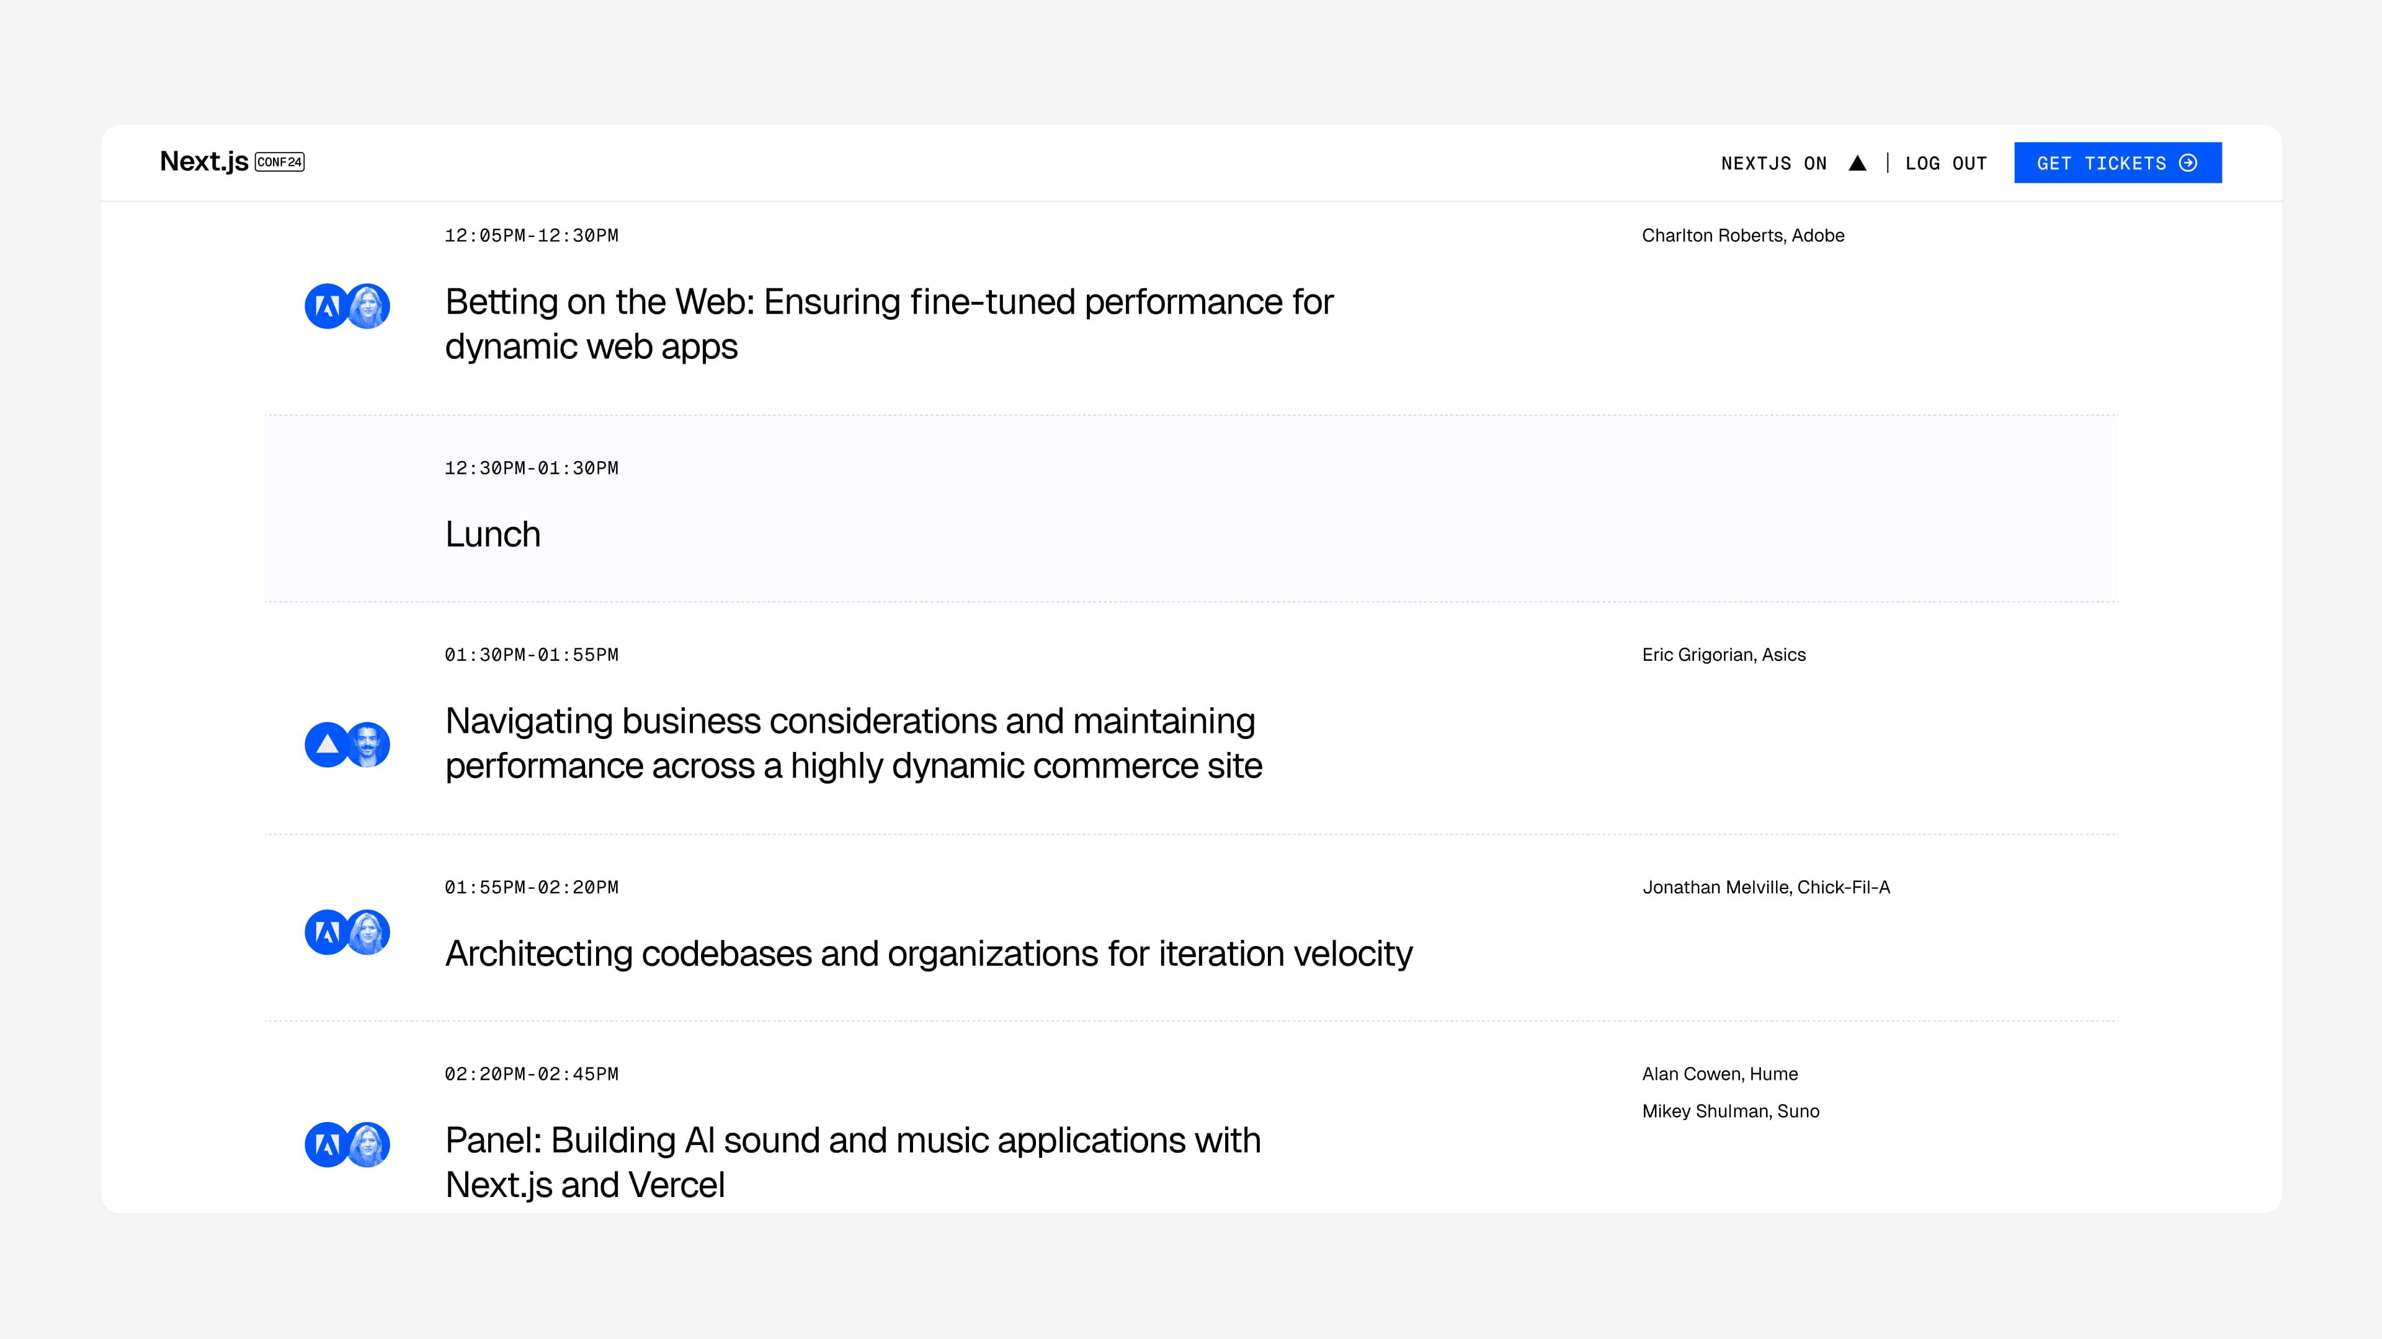Image resolution: width=2382 pixels, height=1339 pixels.
Task: Open Architecting codebases session title
Action: point(929,953)
